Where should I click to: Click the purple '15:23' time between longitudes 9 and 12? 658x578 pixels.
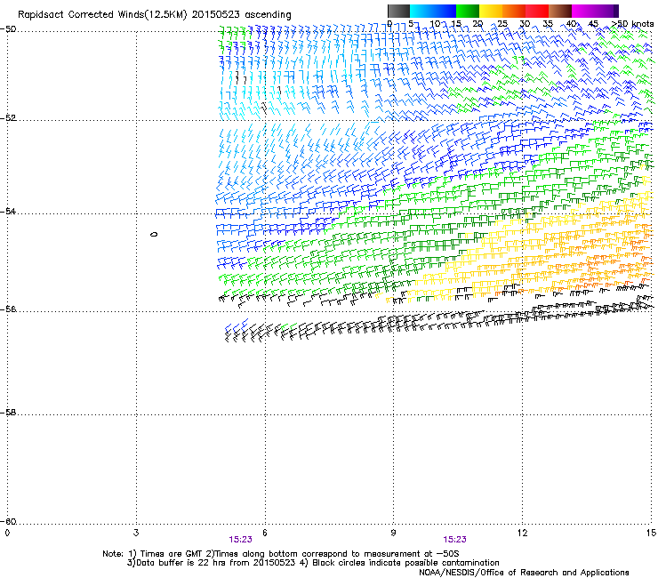[454, 540]
